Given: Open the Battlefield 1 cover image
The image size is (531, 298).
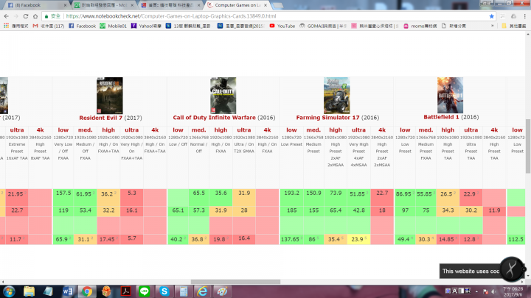Looking at the screenshot, I should pos(450,95).
